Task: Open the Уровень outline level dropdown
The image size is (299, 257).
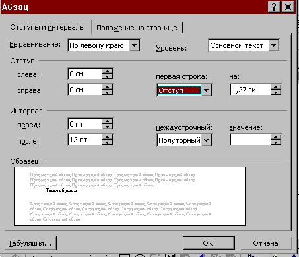Action: [274, 45]
